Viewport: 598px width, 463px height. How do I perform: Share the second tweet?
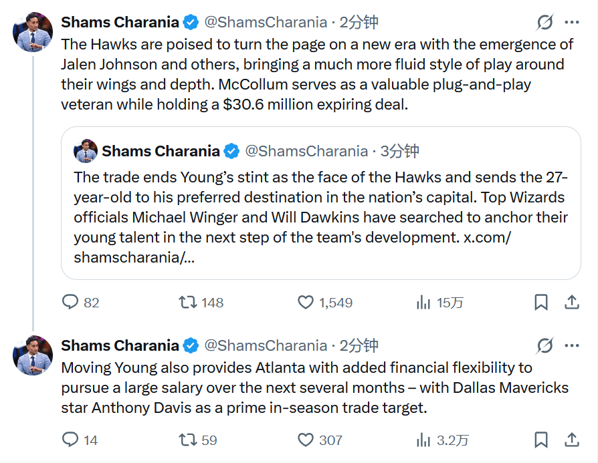572,440
